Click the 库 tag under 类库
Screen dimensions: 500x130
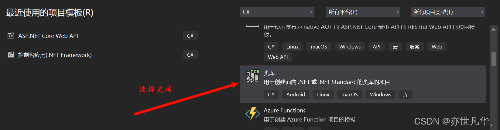click(406, 95)
